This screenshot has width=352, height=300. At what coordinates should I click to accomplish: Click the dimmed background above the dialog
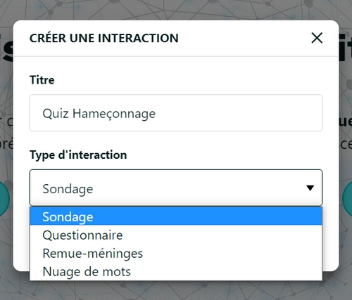[176, 9]
